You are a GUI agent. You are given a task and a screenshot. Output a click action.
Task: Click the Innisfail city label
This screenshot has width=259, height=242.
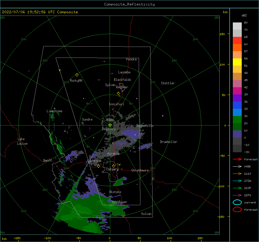(x=116, y=104)
